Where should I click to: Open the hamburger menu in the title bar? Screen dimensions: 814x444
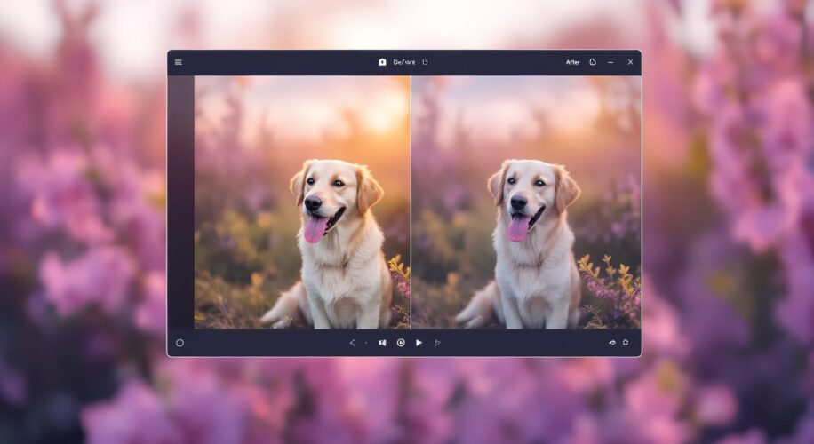pos(179,62)
